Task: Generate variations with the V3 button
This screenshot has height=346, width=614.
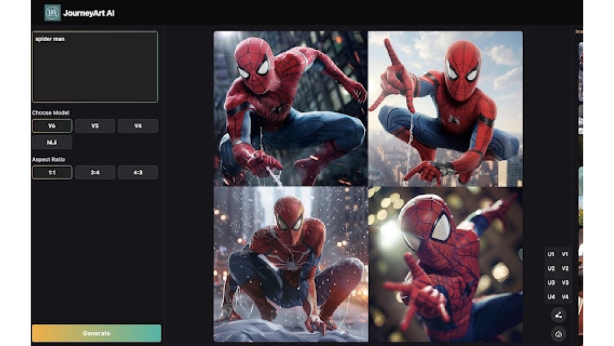Action: (565, 283)
